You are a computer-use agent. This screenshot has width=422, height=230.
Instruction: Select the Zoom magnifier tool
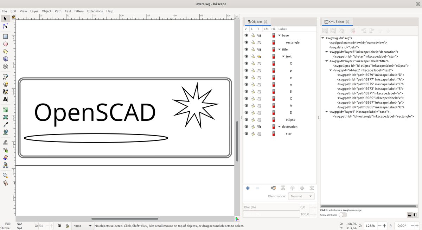point(5,175)
